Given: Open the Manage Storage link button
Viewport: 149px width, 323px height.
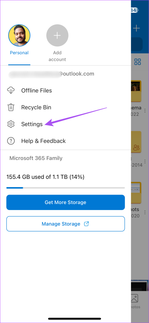Looking at the screenshot, I should click(65, 224).
